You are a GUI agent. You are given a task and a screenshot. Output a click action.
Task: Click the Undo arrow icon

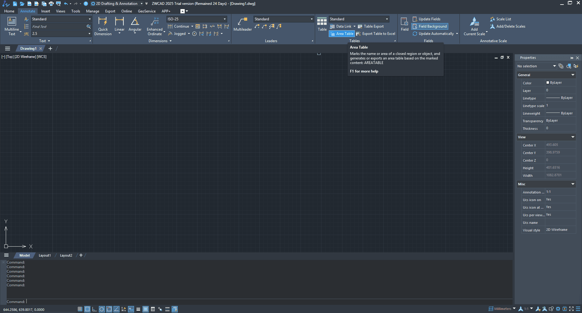click(x=66, y=4)
